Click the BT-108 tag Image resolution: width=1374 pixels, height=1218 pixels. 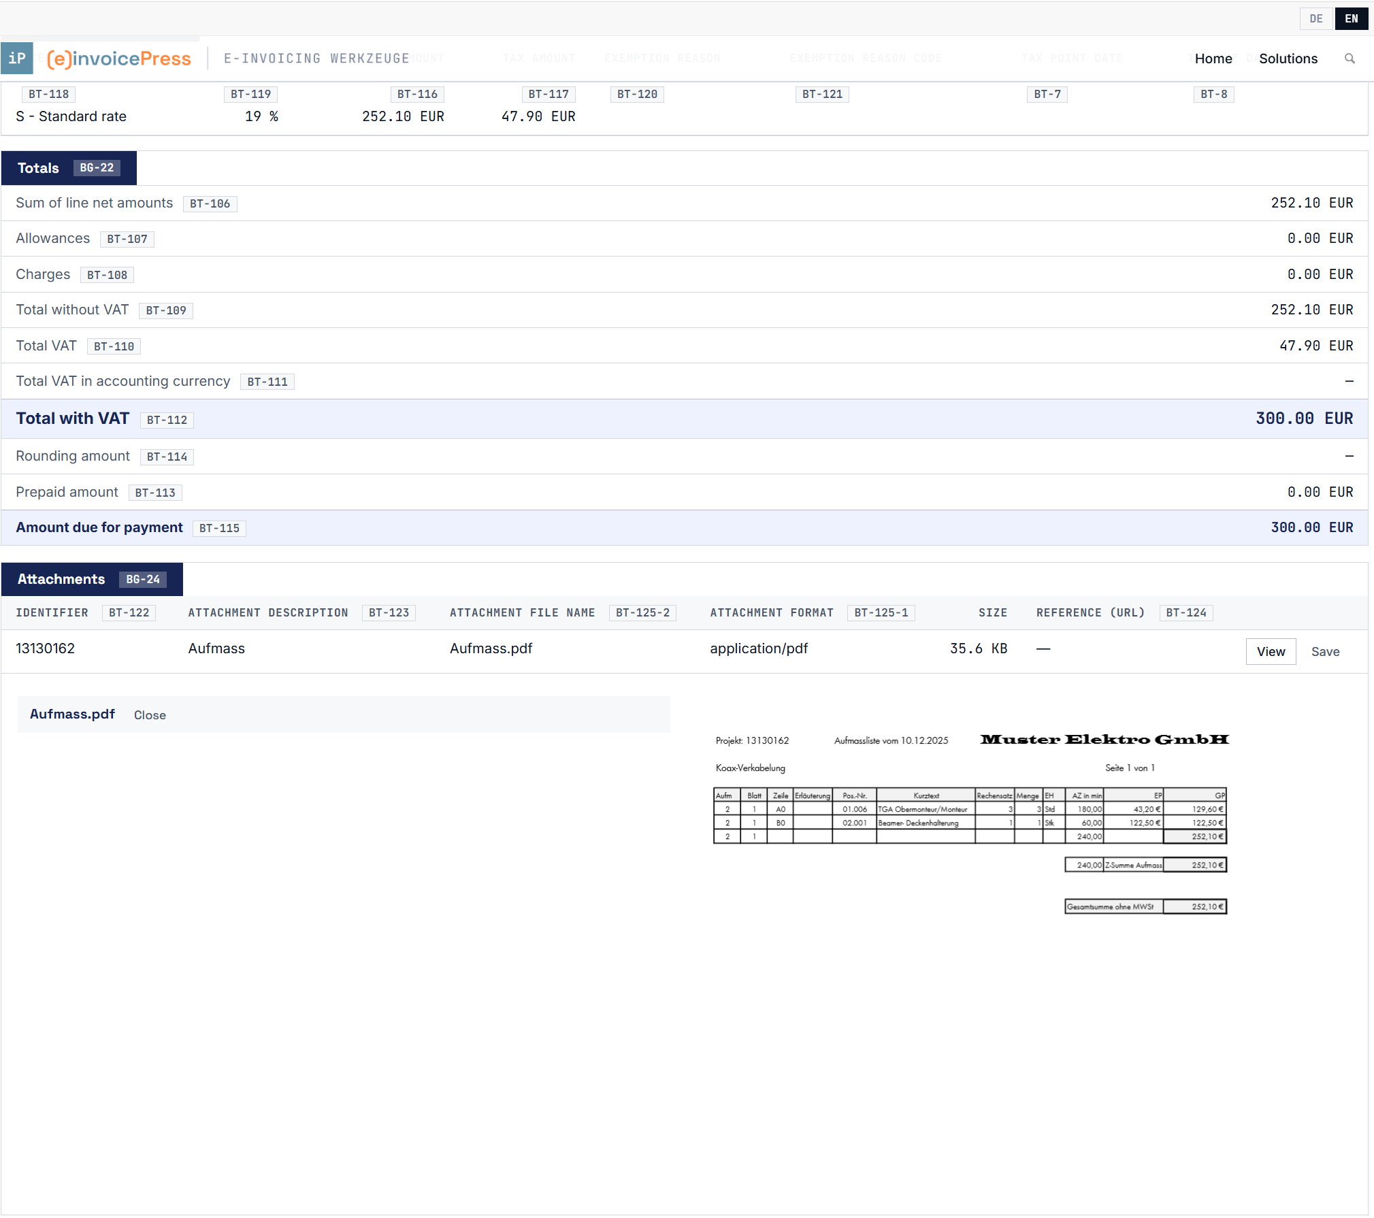(x=107, y=275)
